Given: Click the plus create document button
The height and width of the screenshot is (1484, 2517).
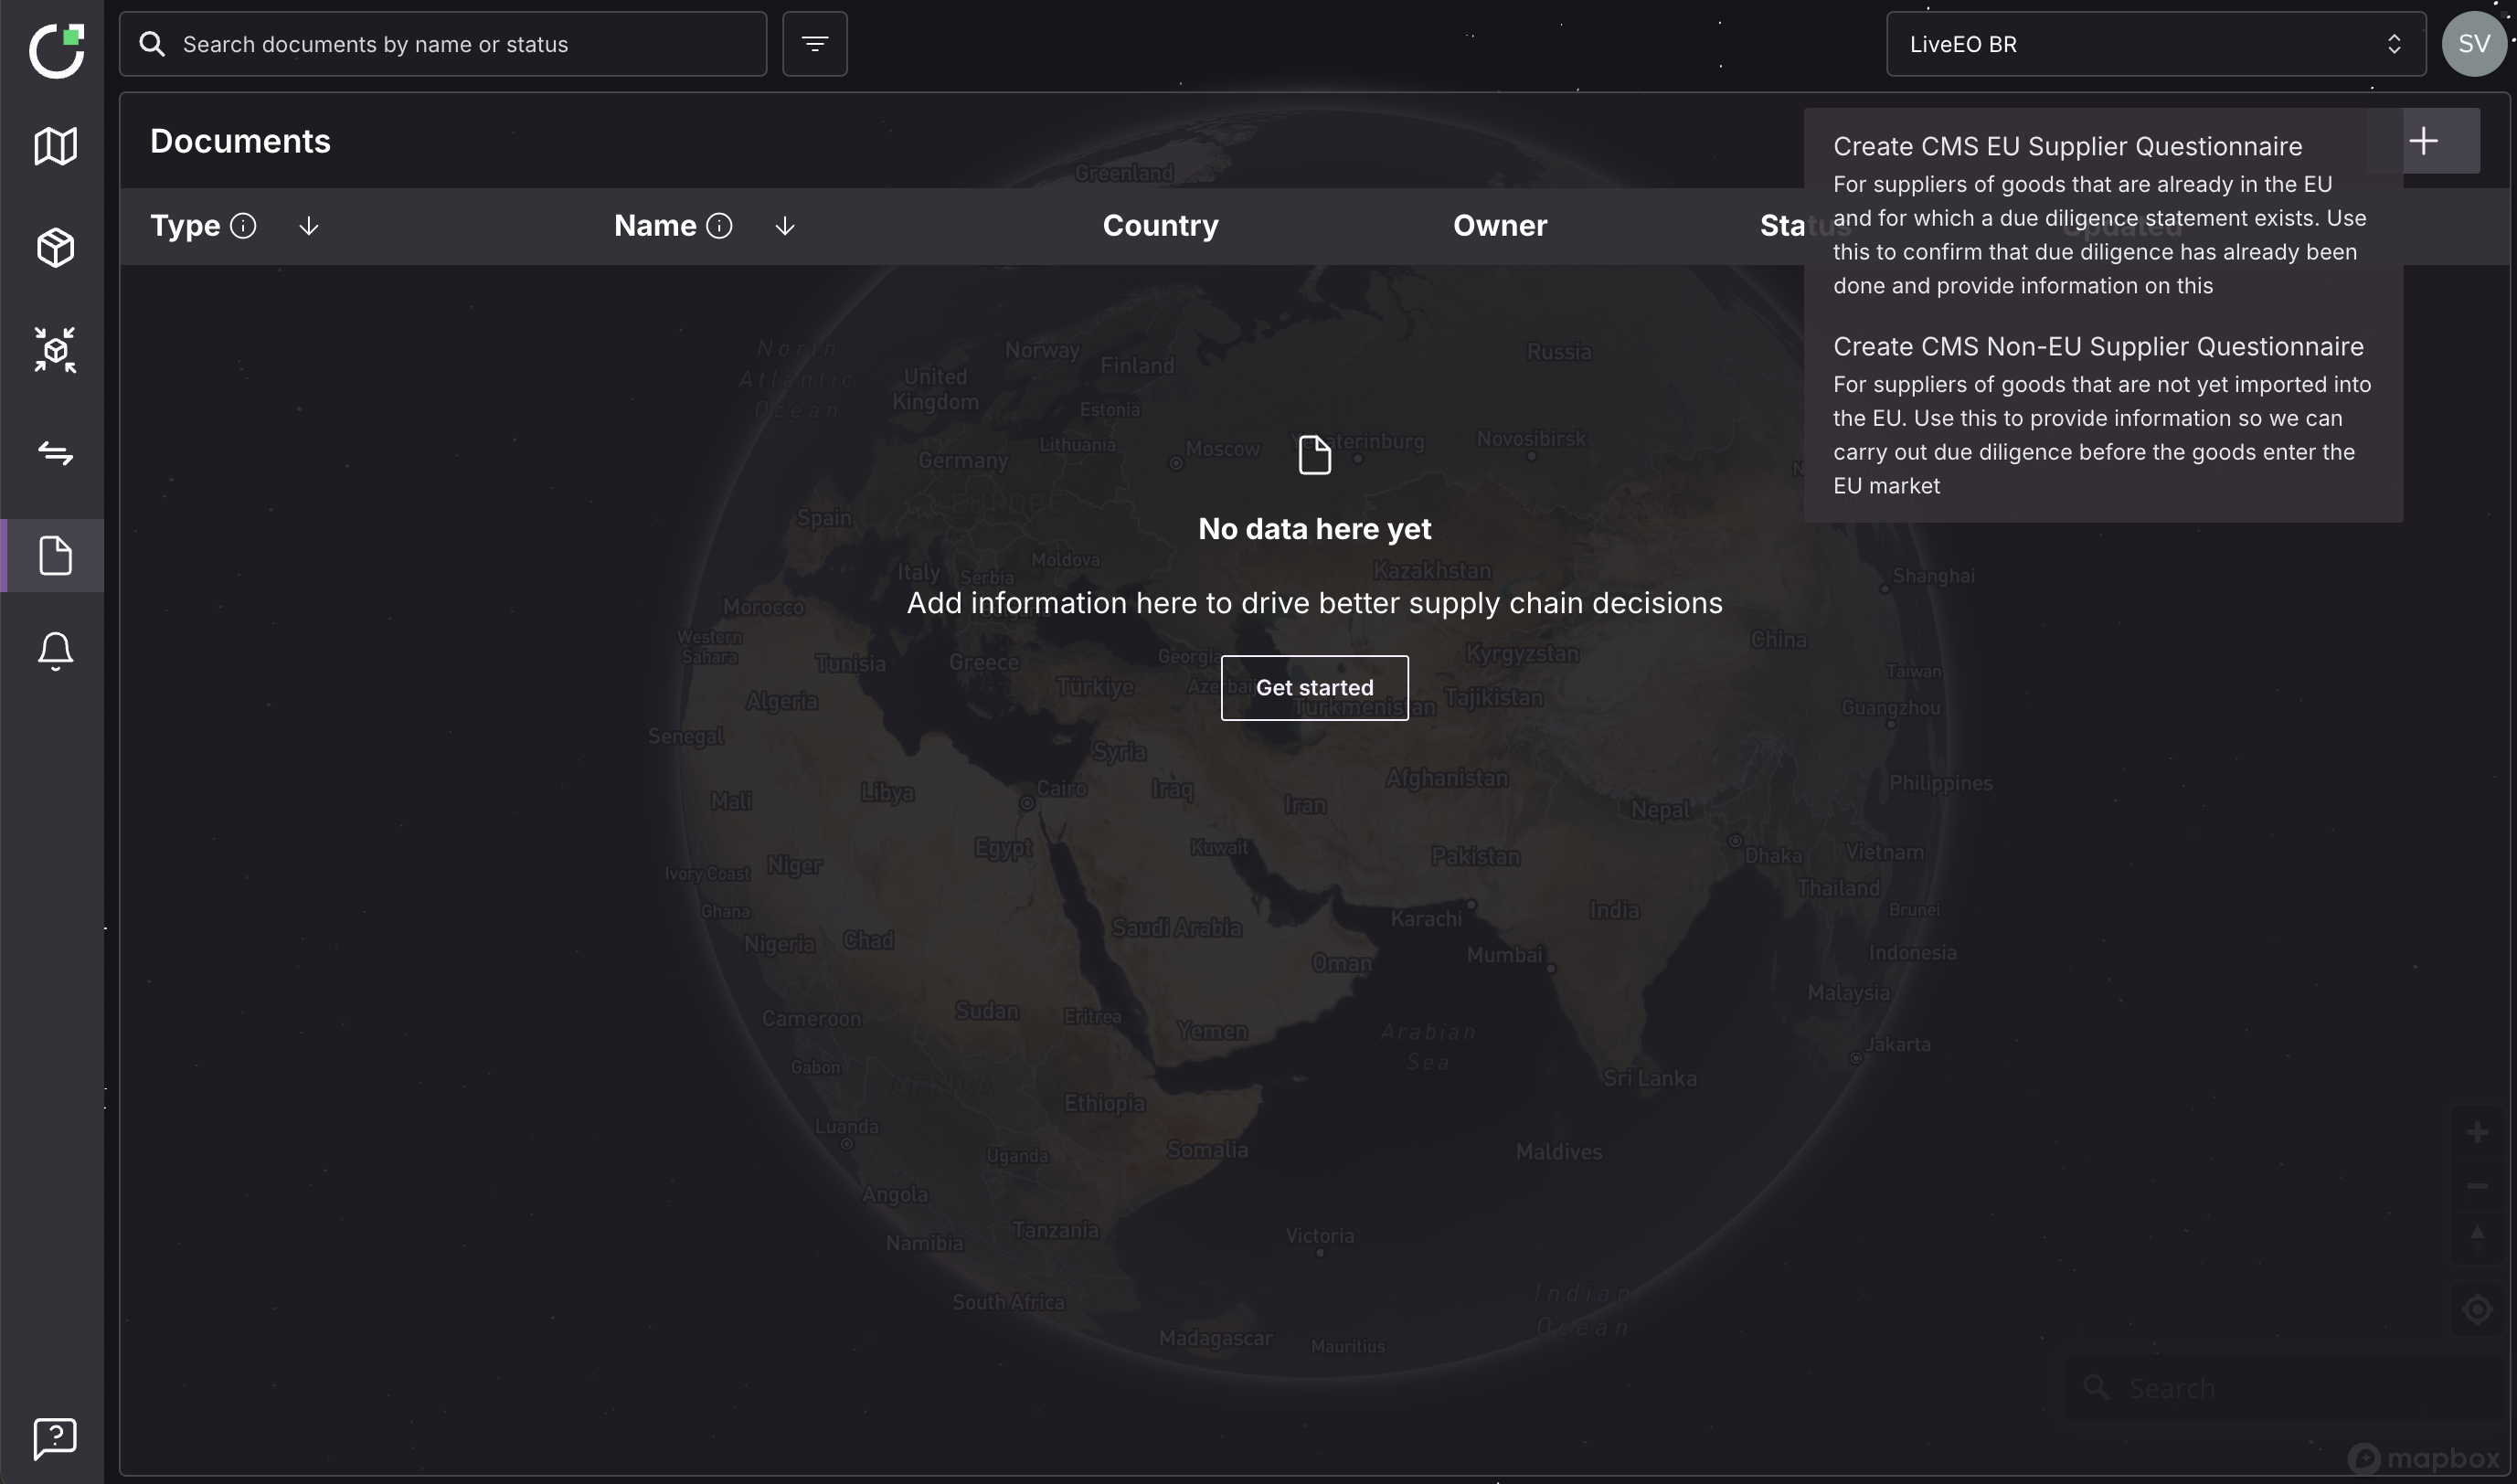Looking at the screenshot, I should click(x=2422, y=141).
